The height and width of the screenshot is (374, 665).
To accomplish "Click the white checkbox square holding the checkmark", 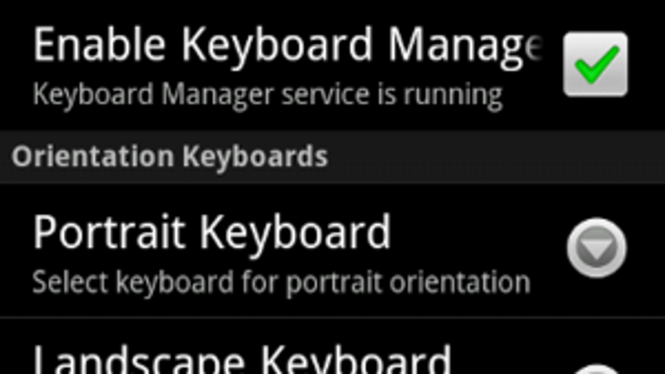I will pos(596,64).
